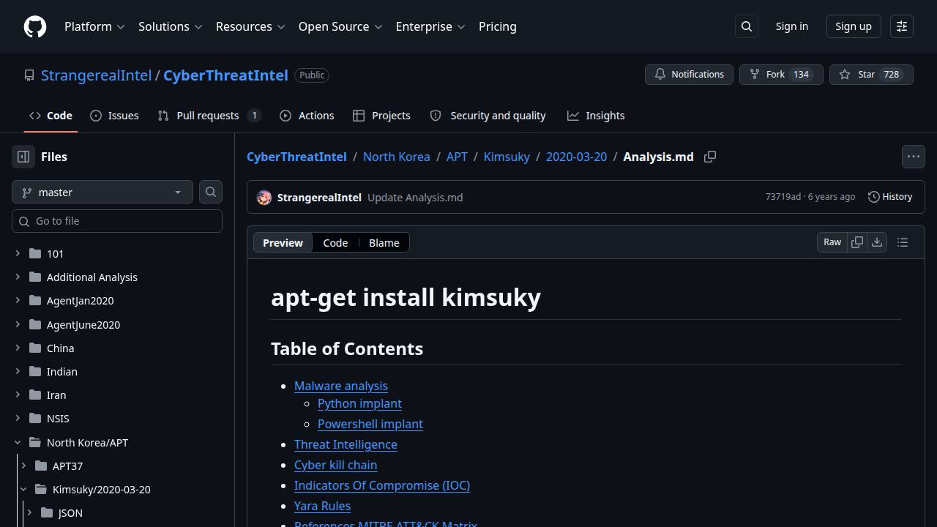Jump to Python implant section
937x527 pixels.
click(x=359, y=403)
